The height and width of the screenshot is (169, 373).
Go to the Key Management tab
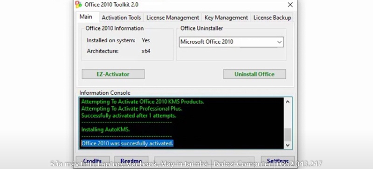(x=226, y=18)
